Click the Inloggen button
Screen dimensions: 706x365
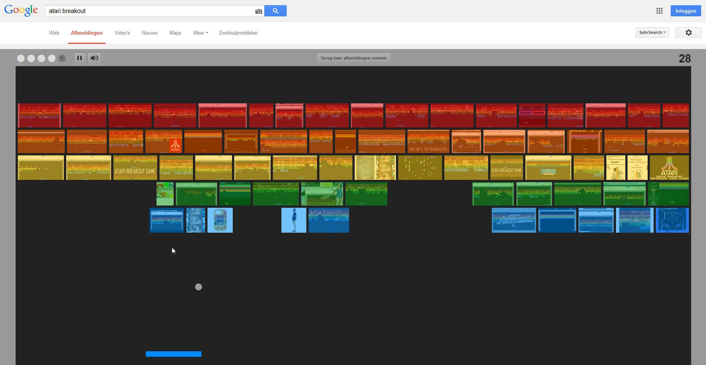click(x=686, y=11)
